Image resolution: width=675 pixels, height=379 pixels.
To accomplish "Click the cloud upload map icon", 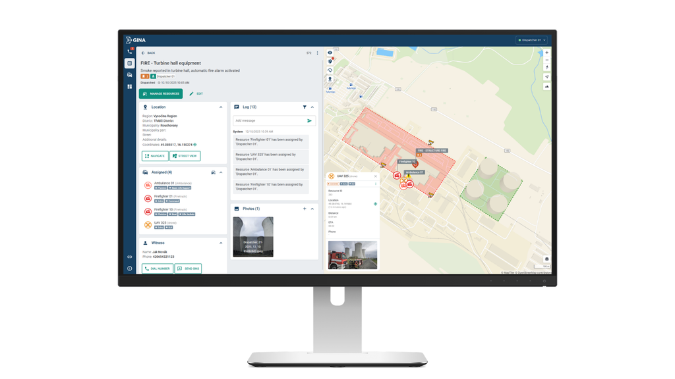I will click(330, 70).
